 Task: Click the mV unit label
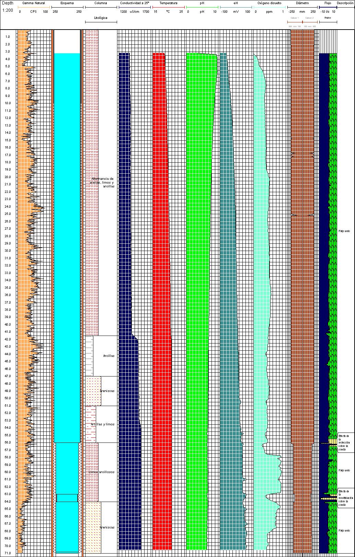coord(236,12)
